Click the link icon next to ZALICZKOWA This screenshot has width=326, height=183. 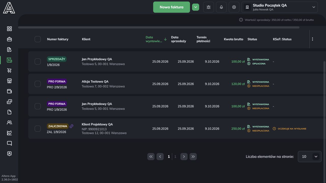tap(72, 126)
